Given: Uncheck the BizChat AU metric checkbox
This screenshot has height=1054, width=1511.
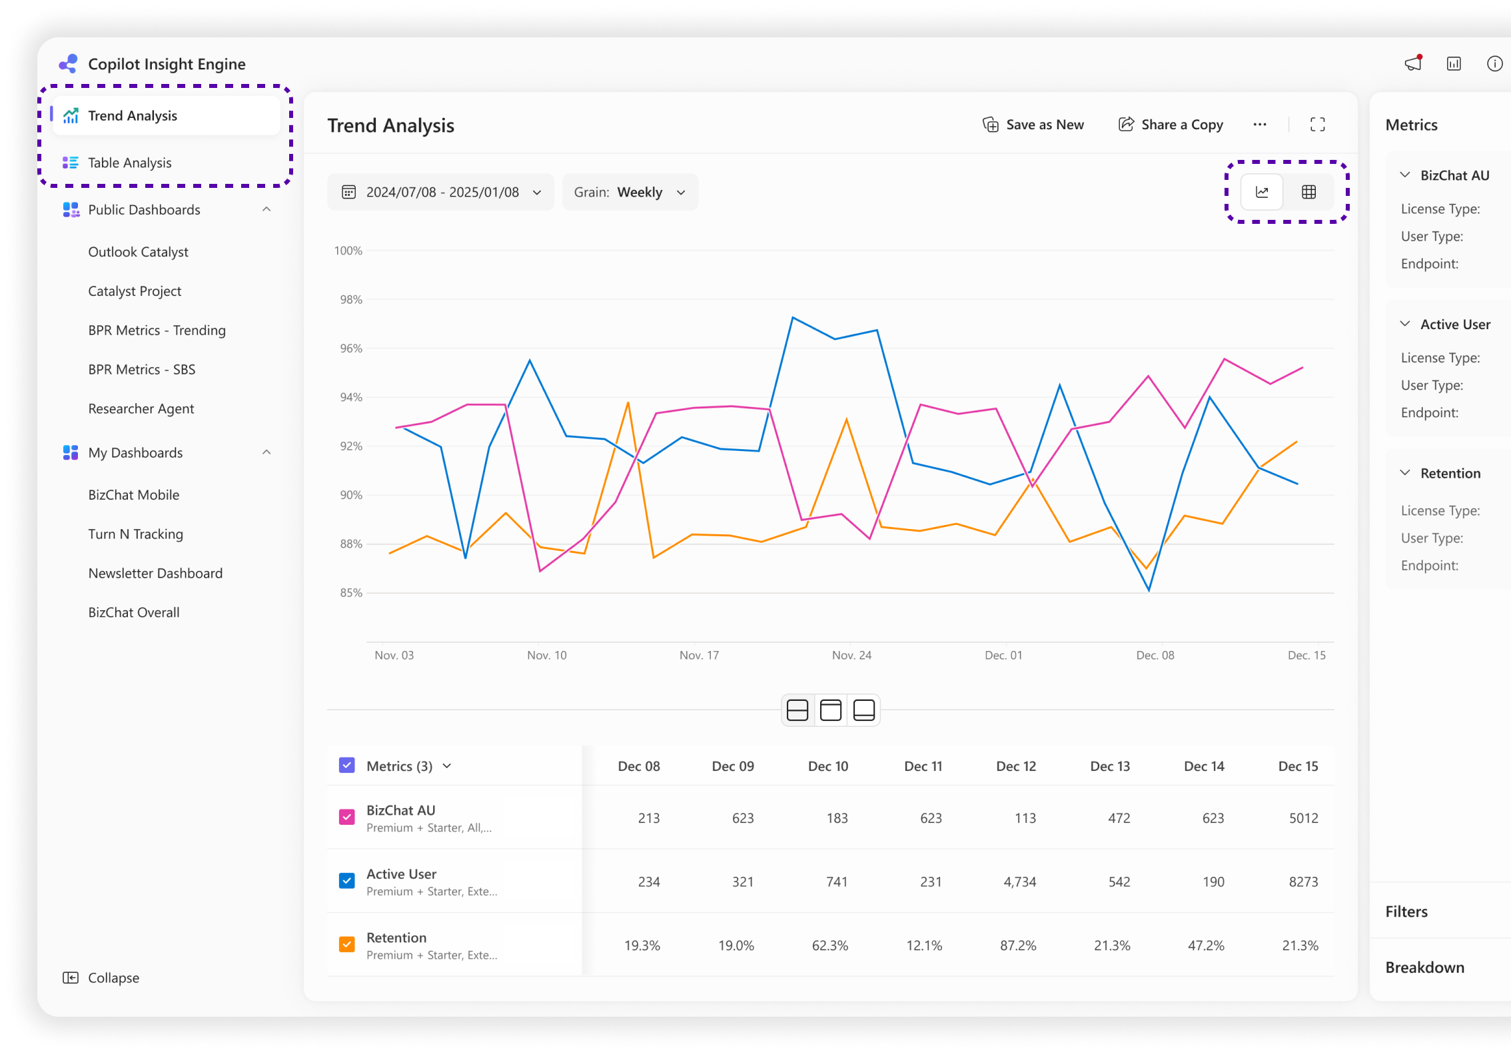Looking at the screenshot, I should 346,817.
